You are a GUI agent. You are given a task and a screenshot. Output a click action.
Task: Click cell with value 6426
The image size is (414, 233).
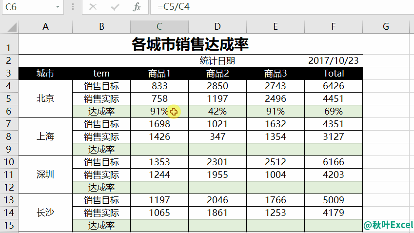pos(334,86)
